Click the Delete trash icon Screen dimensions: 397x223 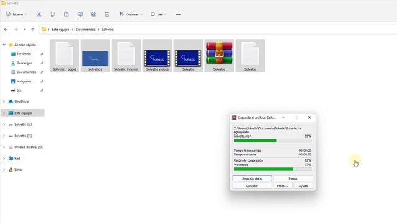pyautogui.click(x=107, y=14)
